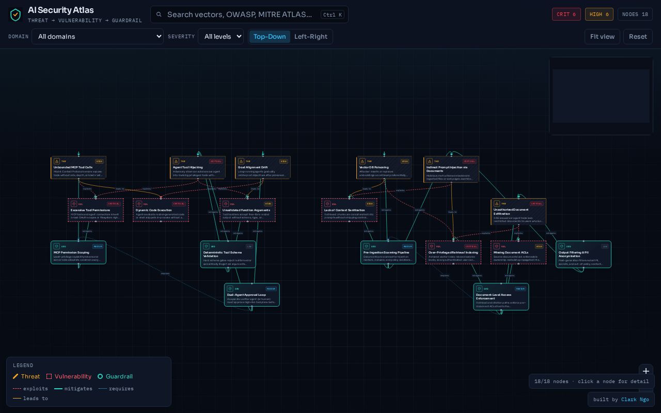The width and height of the screenshot is (661, 413).
Task: Click warning icon on Vector DB Poisoning node
Action: (363, 161)
